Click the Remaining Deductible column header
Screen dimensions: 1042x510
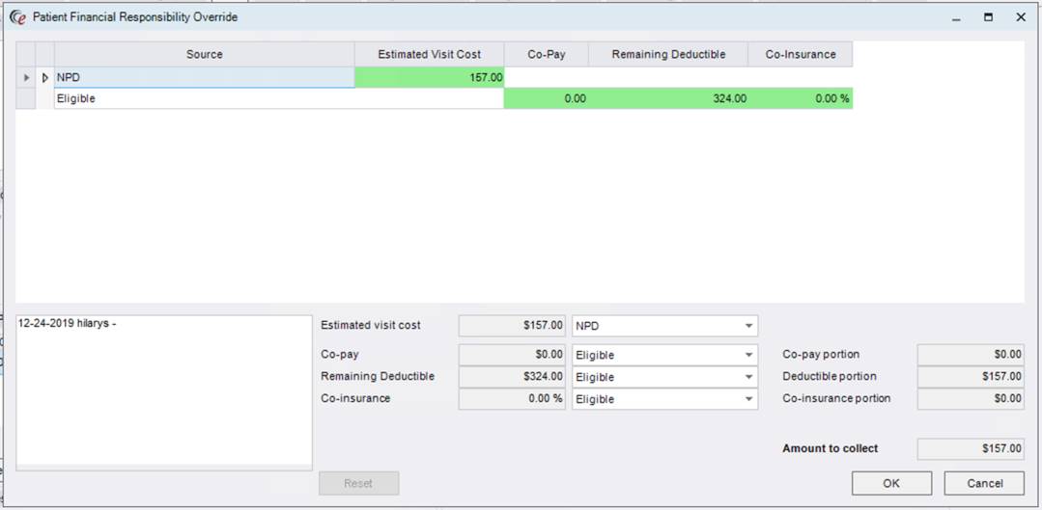(667, 55)
